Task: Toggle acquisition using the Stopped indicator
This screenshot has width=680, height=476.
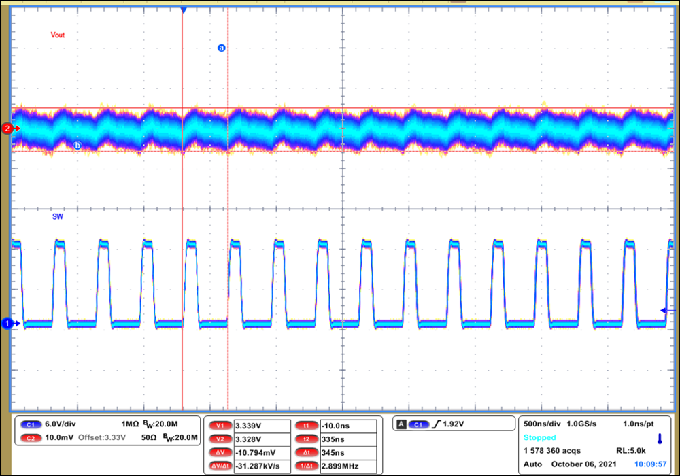Action: (539, 438)
